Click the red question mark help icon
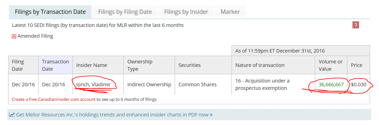This screenshot has width=379, height=125. point(356,25)
